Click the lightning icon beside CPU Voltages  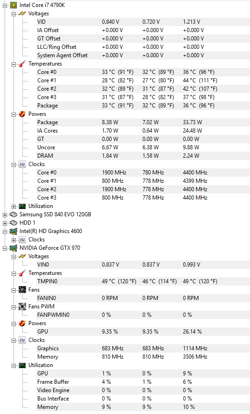pyautogui.click(x=22, y=13)
